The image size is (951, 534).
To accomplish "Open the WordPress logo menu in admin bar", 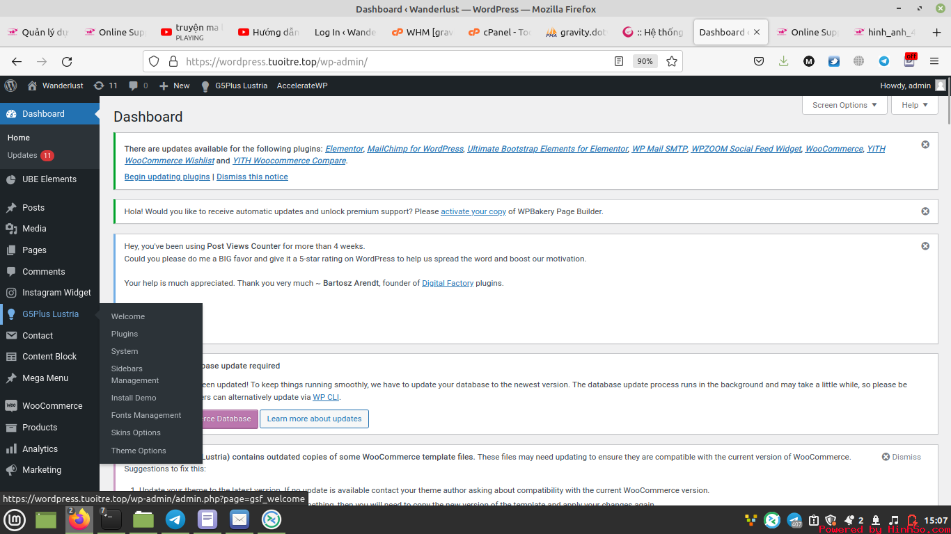I will point(10,86).
